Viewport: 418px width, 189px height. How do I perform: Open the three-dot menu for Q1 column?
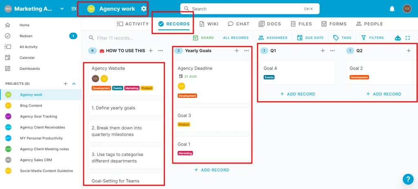tap(332, 51)
